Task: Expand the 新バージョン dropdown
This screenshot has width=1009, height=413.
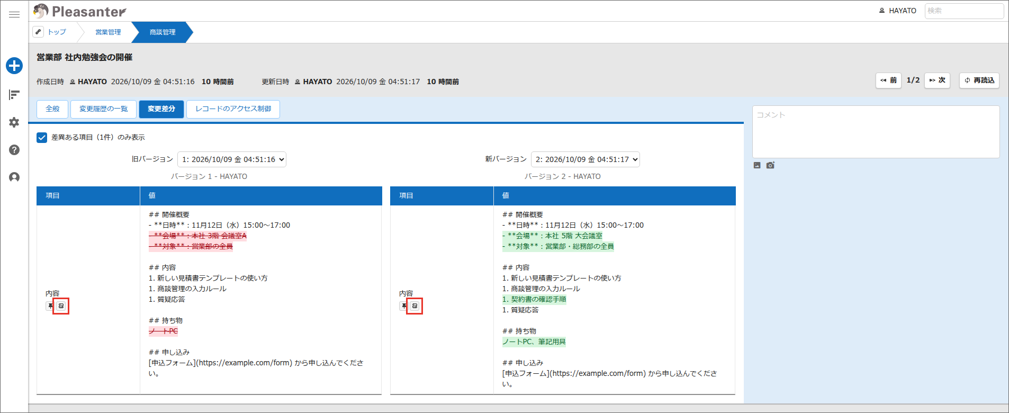Action: coord(585,159)
